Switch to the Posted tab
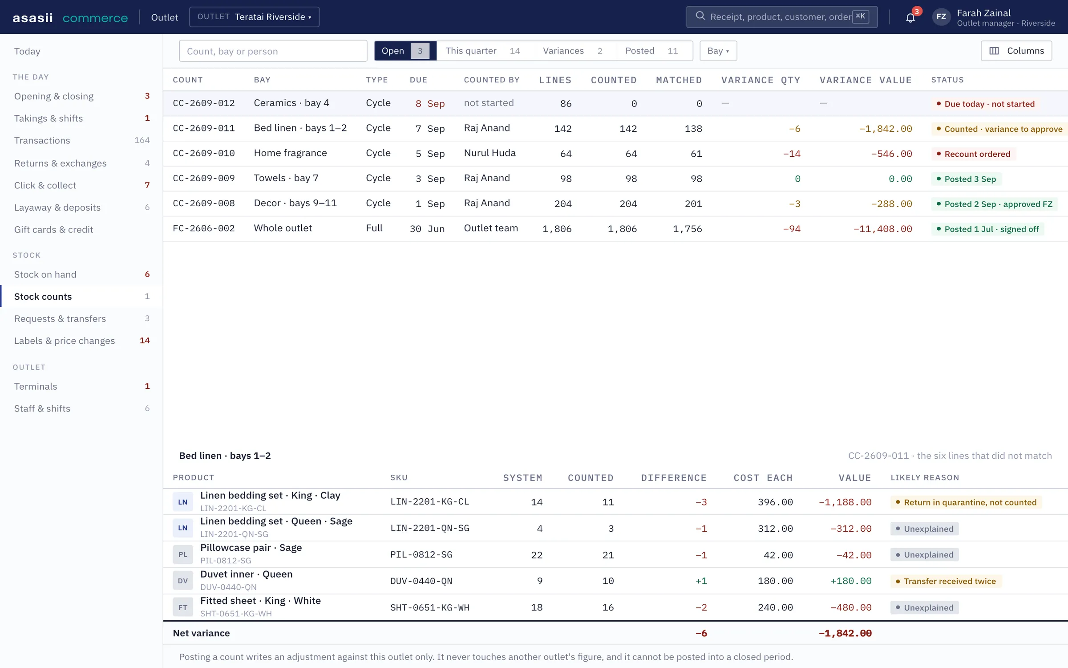Screen dimensions: 1068x668 [x=651, y=51]
